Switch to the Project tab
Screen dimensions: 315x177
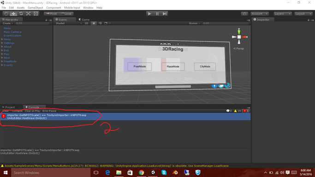(x=9, y=107)
